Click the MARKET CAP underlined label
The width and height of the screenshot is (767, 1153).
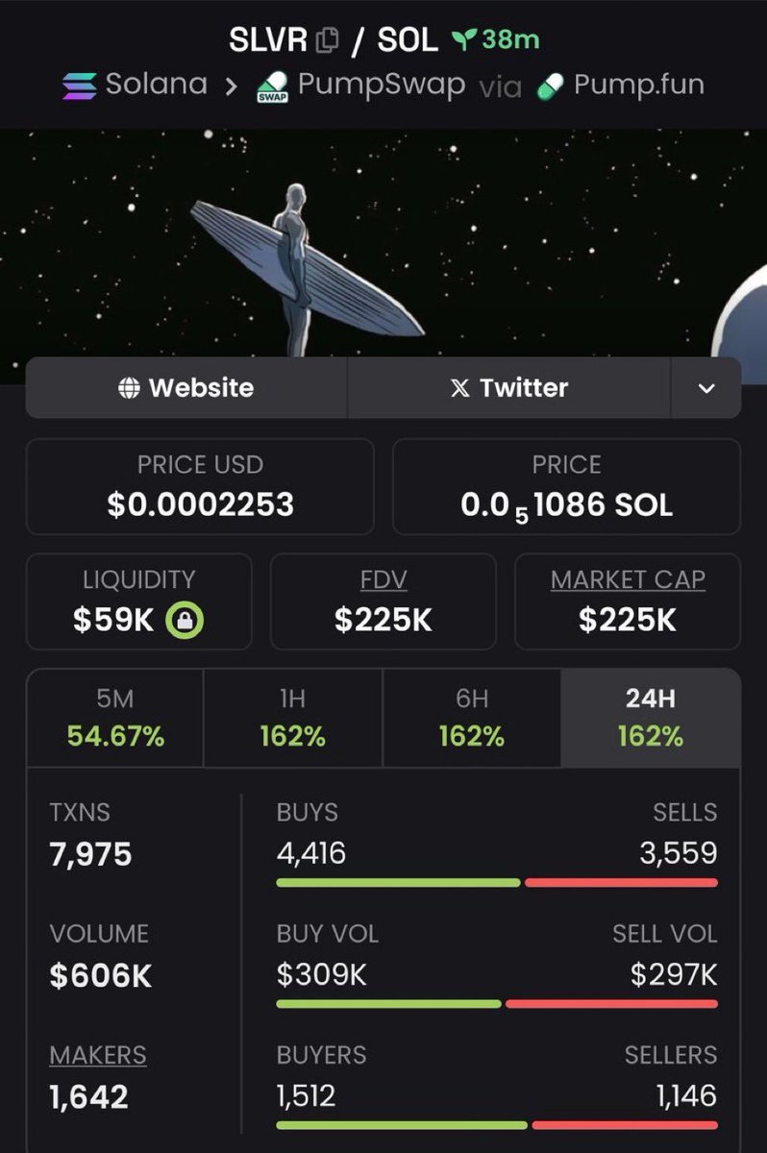point(628,580)
